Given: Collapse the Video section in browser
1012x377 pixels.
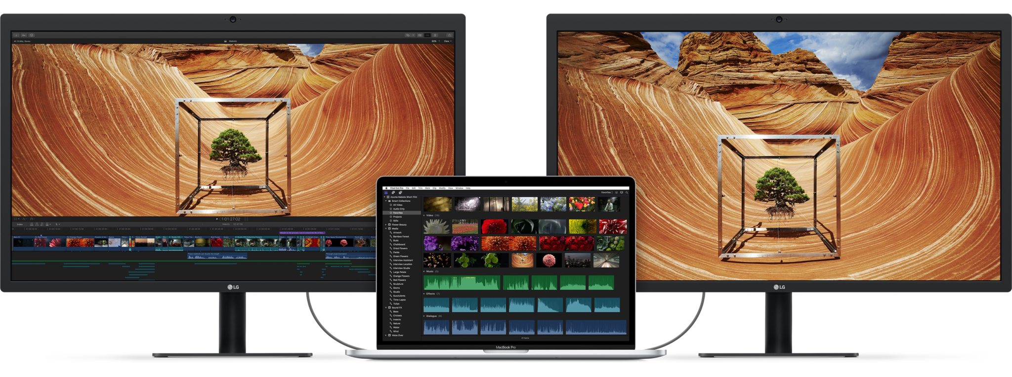Looking at the screenshot, I should (x=424, y=215).
